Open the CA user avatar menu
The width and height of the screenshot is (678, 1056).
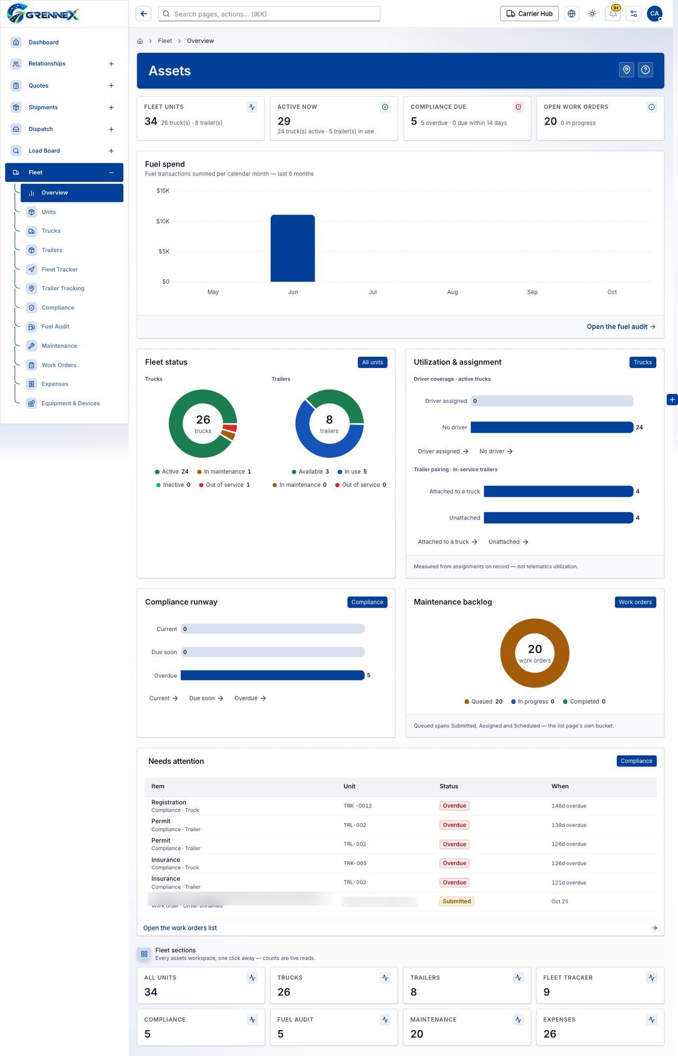(x=655, y=14)
